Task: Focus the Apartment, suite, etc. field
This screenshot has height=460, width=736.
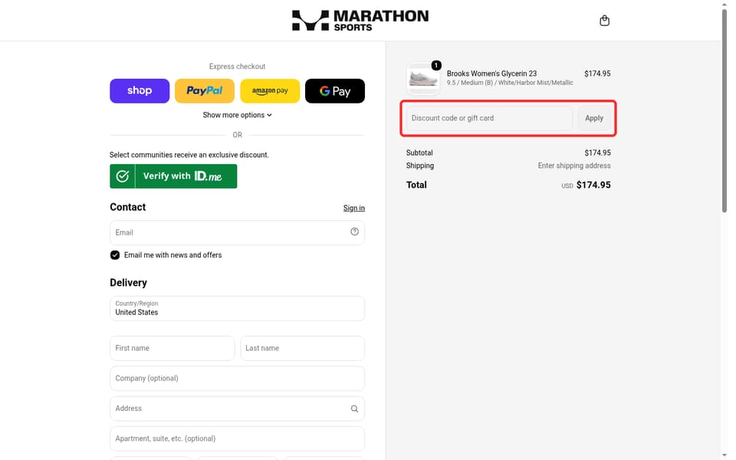Action: point(237,439)
